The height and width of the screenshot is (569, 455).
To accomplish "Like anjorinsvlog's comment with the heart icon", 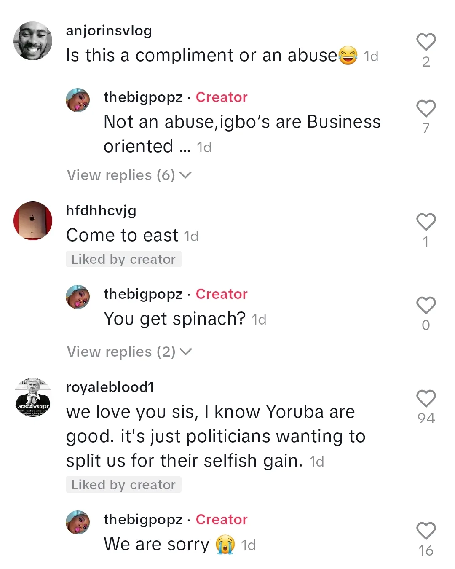I will click(x=426, y=41).
